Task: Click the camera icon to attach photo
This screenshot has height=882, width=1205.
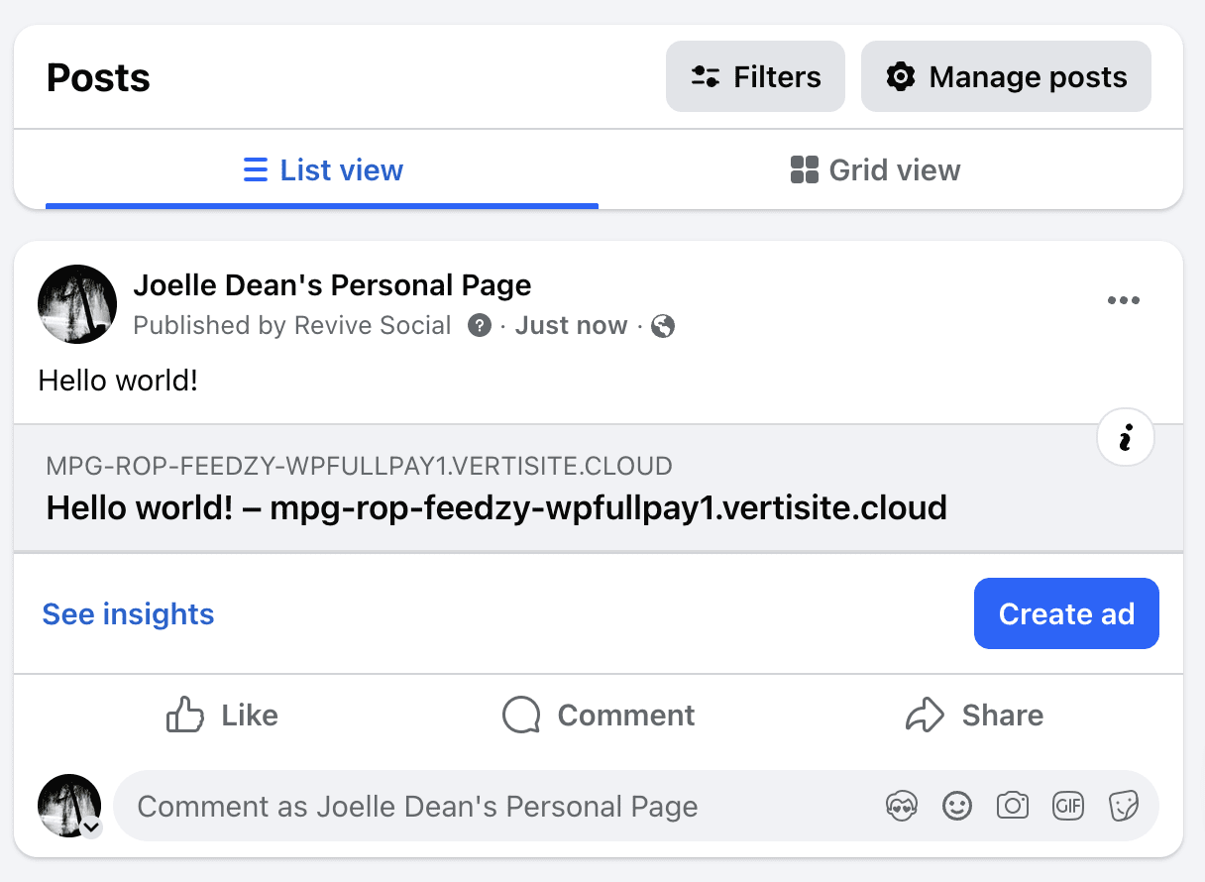Action: [x=1012, y=807]
